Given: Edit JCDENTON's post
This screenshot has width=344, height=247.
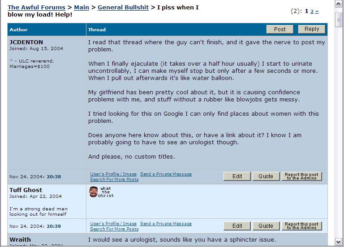Looking at the screenshot, I should (x=237, y=176).
